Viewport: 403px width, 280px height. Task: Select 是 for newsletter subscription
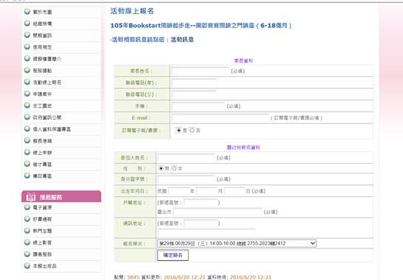pos(178,130)
